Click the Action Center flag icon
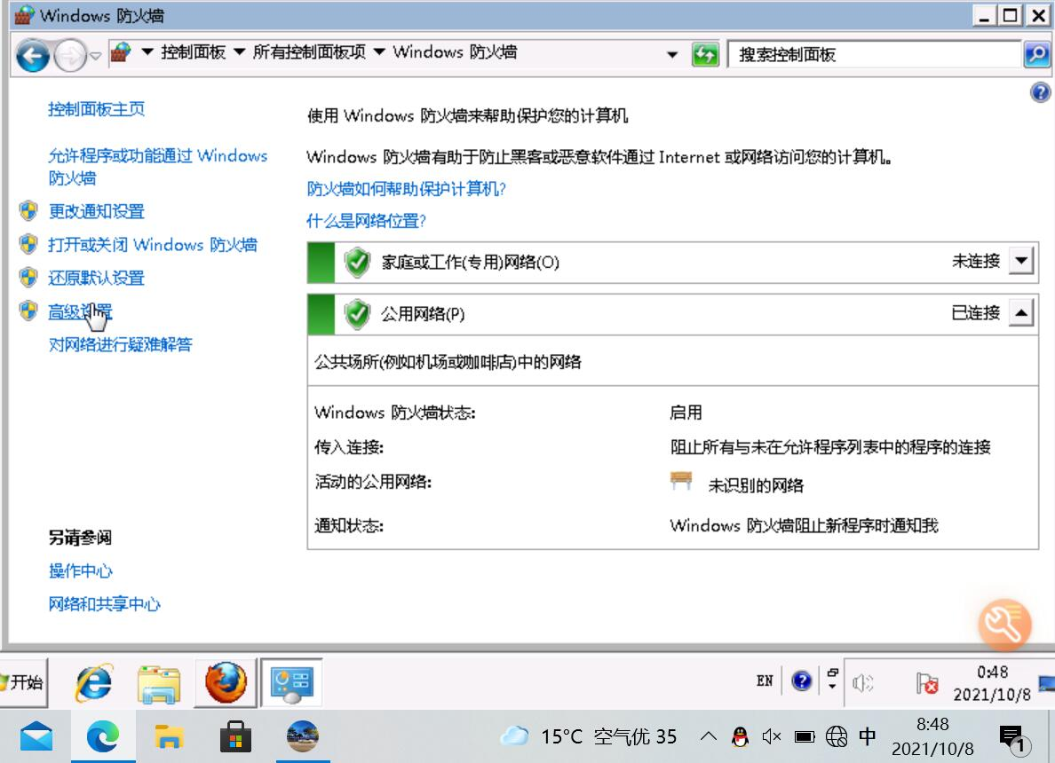This screenshot has width=1055, height=763. (x=926, y=683)
